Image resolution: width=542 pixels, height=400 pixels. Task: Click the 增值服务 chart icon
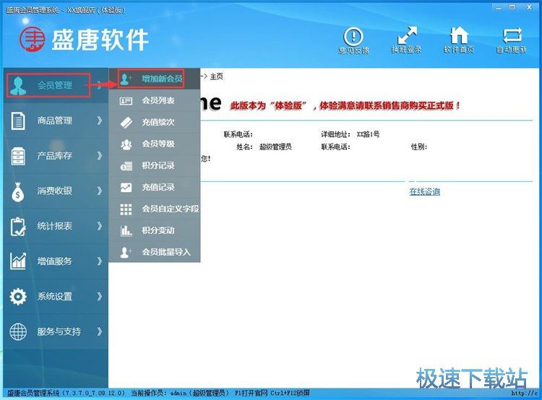click(x=18, y=261)
